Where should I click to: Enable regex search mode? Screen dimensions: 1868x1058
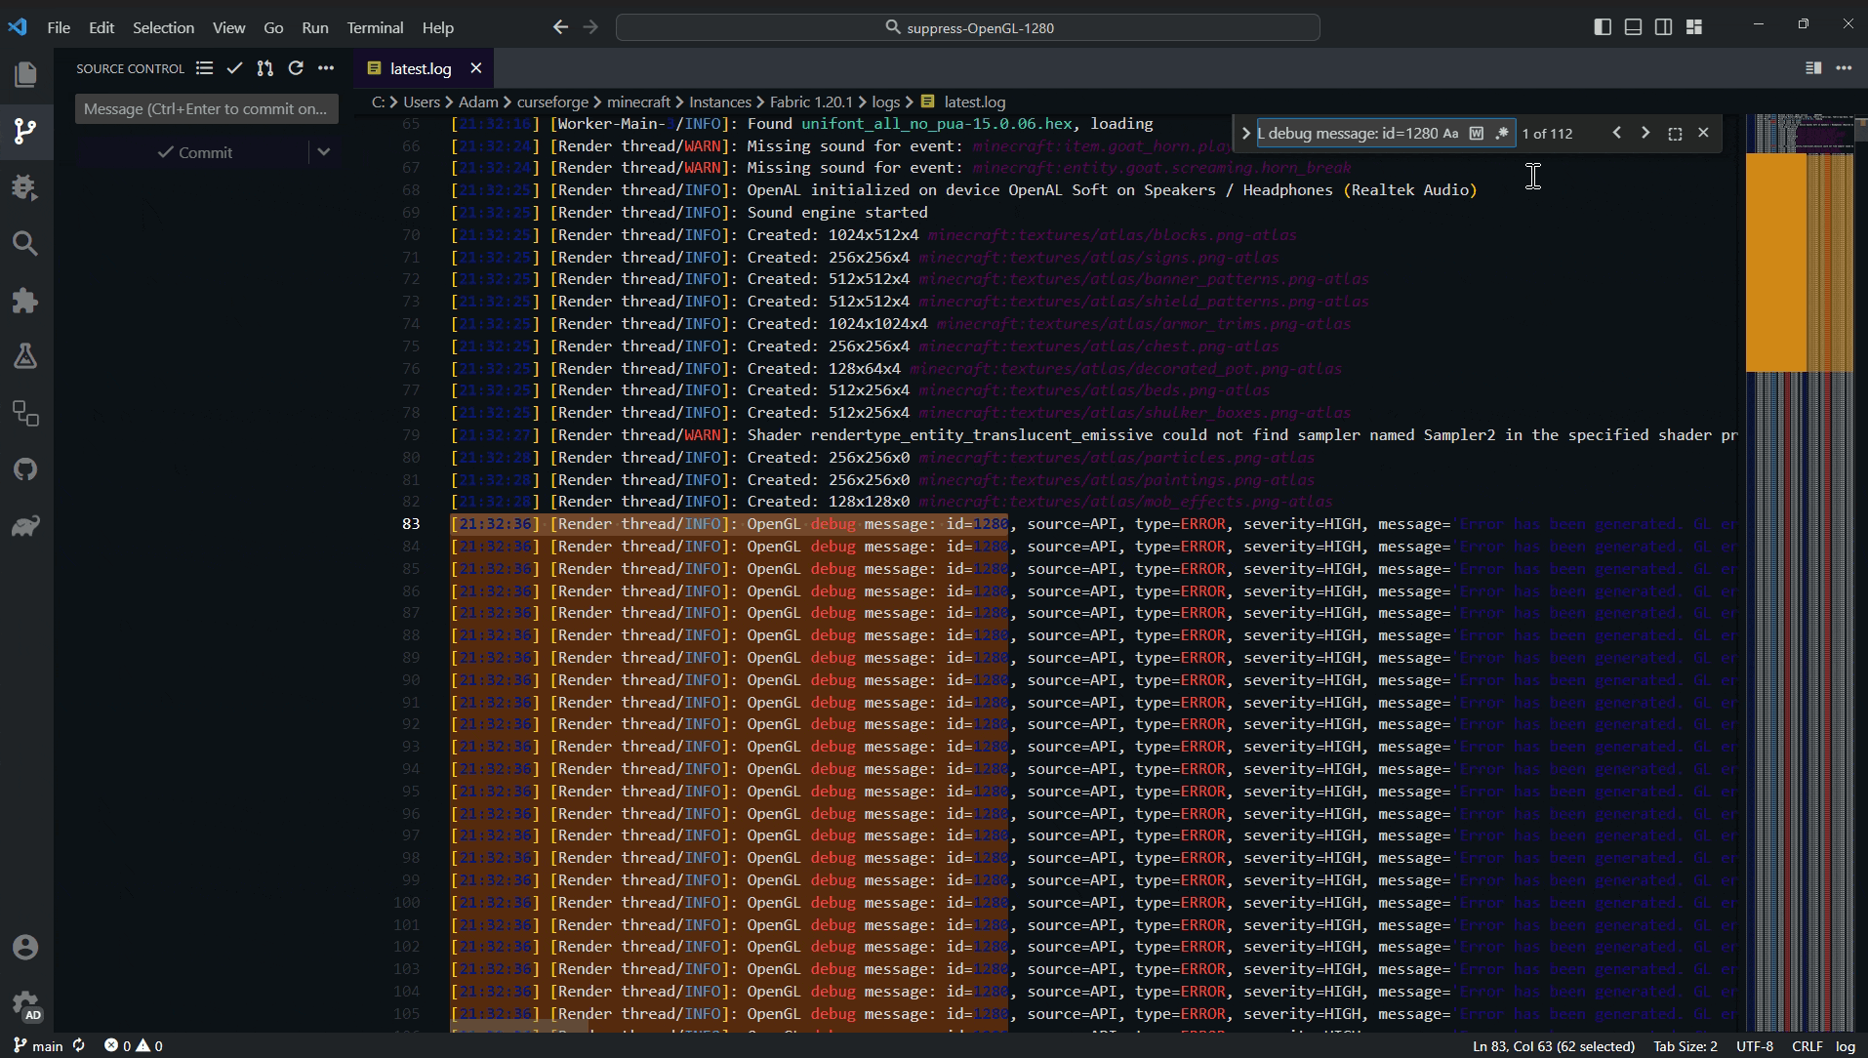pos(1503,134)
